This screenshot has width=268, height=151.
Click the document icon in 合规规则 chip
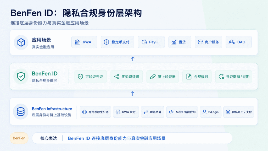(x=189, y=77)
